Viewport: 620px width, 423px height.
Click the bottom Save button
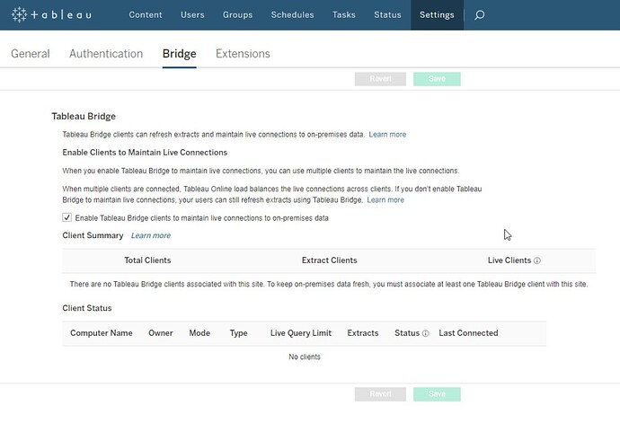pos(437,394)
